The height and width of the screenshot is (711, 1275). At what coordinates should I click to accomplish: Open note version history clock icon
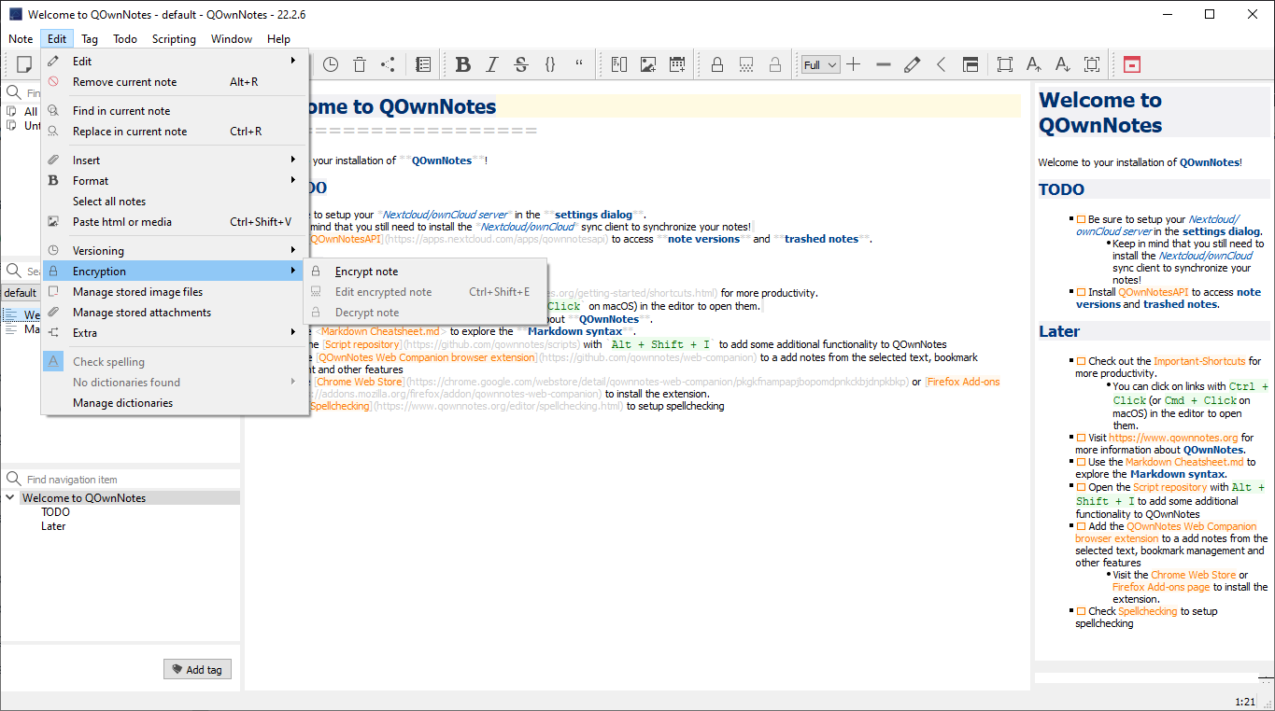coord(331,64)
